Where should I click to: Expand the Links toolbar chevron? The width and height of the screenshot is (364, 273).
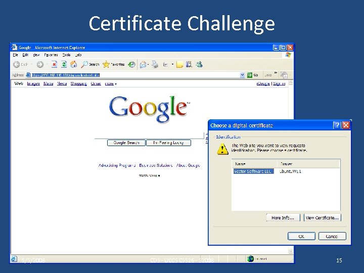point(276,73)
